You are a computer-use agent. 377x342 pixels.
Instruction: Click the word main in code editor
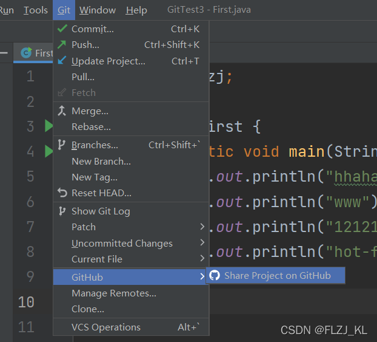pos(307,152)
